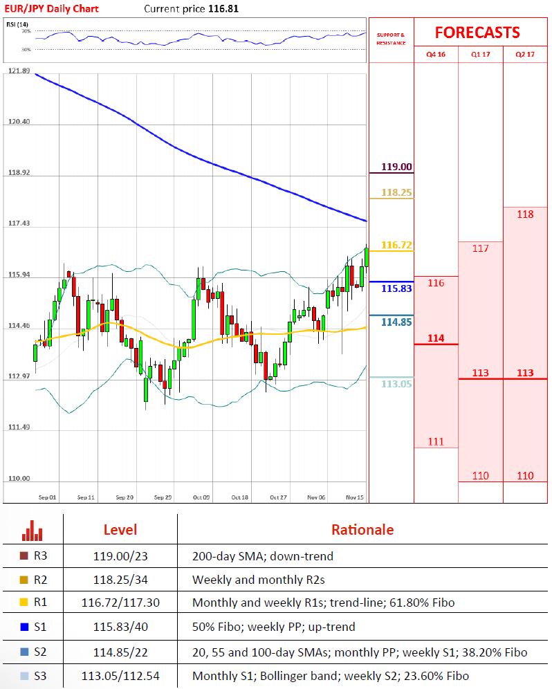Select the Q4 16 forecast column header
The image size is (552, 689).
click(x=436, y=55)
